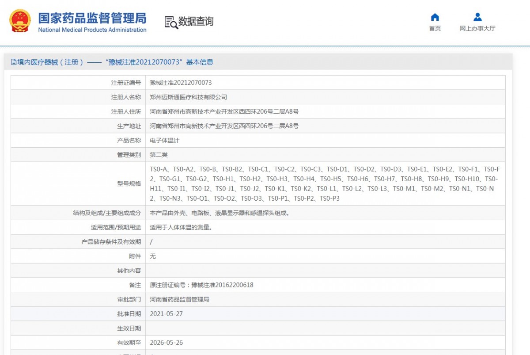The width and height of the screenshot is (530, 355).
Task: Click the 数据查询 magnifier document icon
Action: pos(171,22)
